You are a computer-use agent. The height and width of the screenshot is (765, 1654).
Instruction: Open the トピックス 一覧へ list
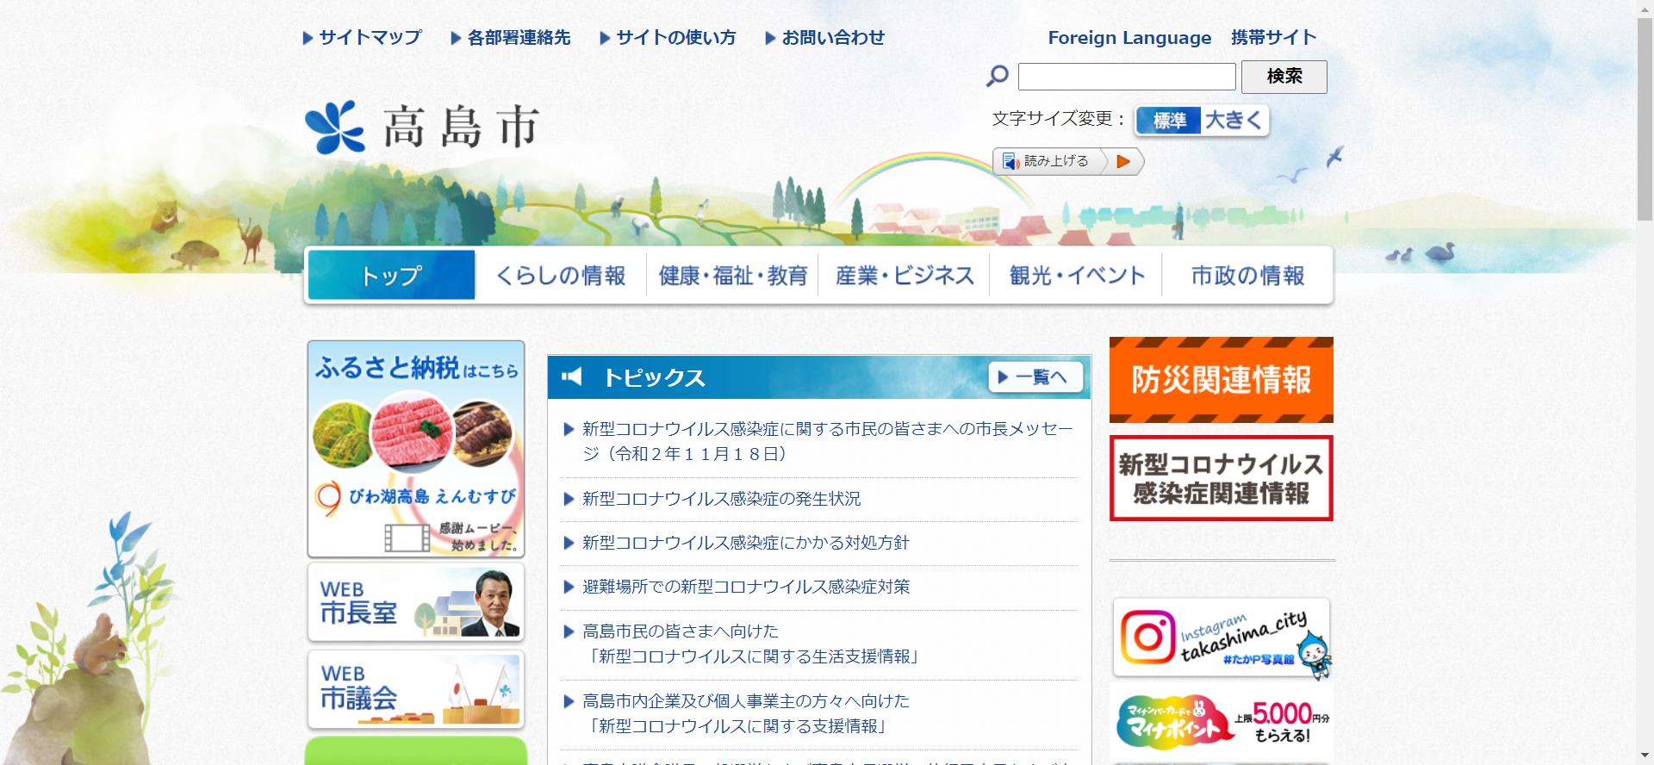1035,377
